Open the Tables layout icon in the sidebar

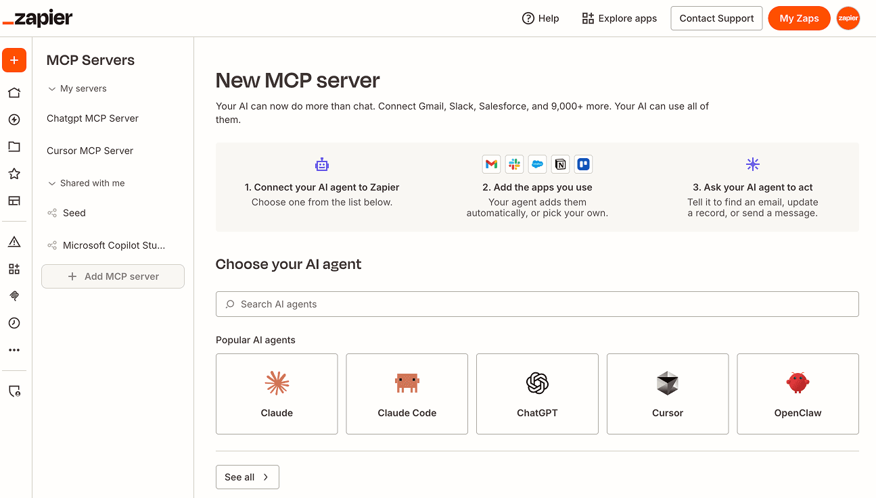tap(14, 201)
